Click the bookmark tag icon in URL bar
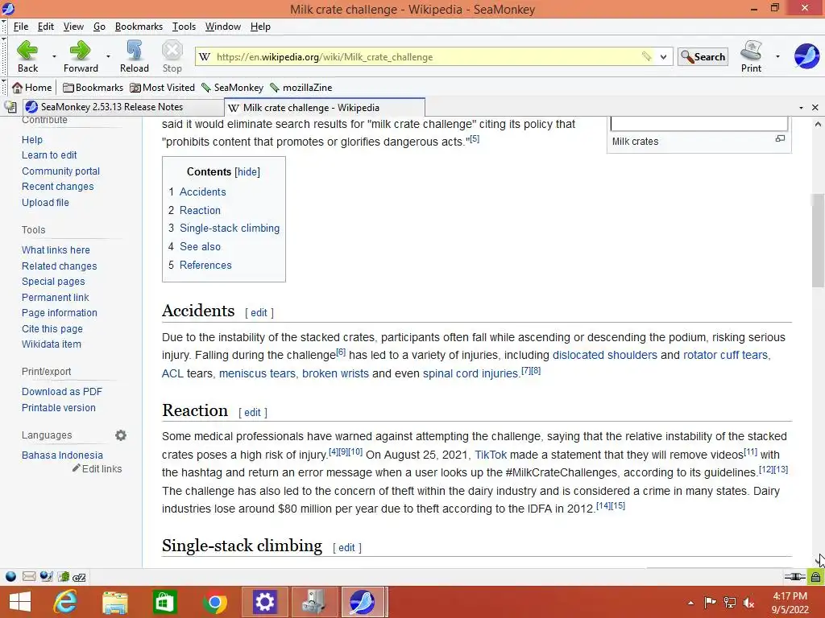Image resolution: width=825 pixels, height=618 pixels. (x=647, y=56)
